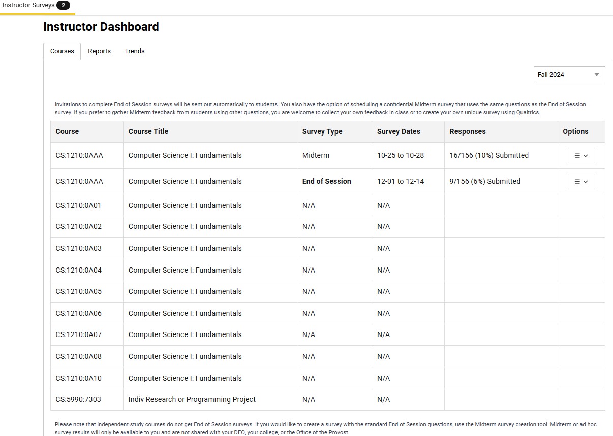The width and height of the screenshot is (613, 436).
Task: Click the bold End of Session survey type
Action: [326, 182]
